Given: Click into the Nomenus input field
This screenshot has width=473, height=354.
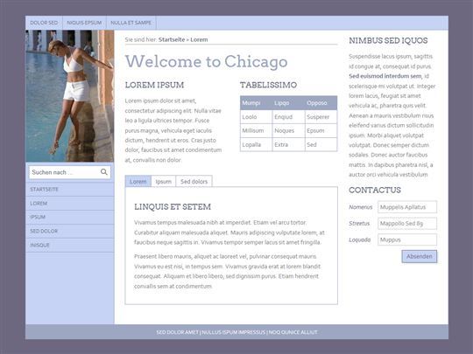Looking at the screenshot, I should [x=407, y=207].
